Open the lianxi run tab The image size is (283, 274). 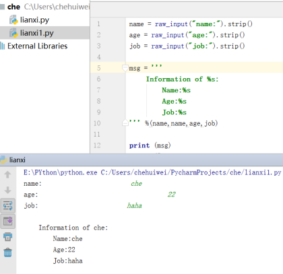tap(18, 160)
